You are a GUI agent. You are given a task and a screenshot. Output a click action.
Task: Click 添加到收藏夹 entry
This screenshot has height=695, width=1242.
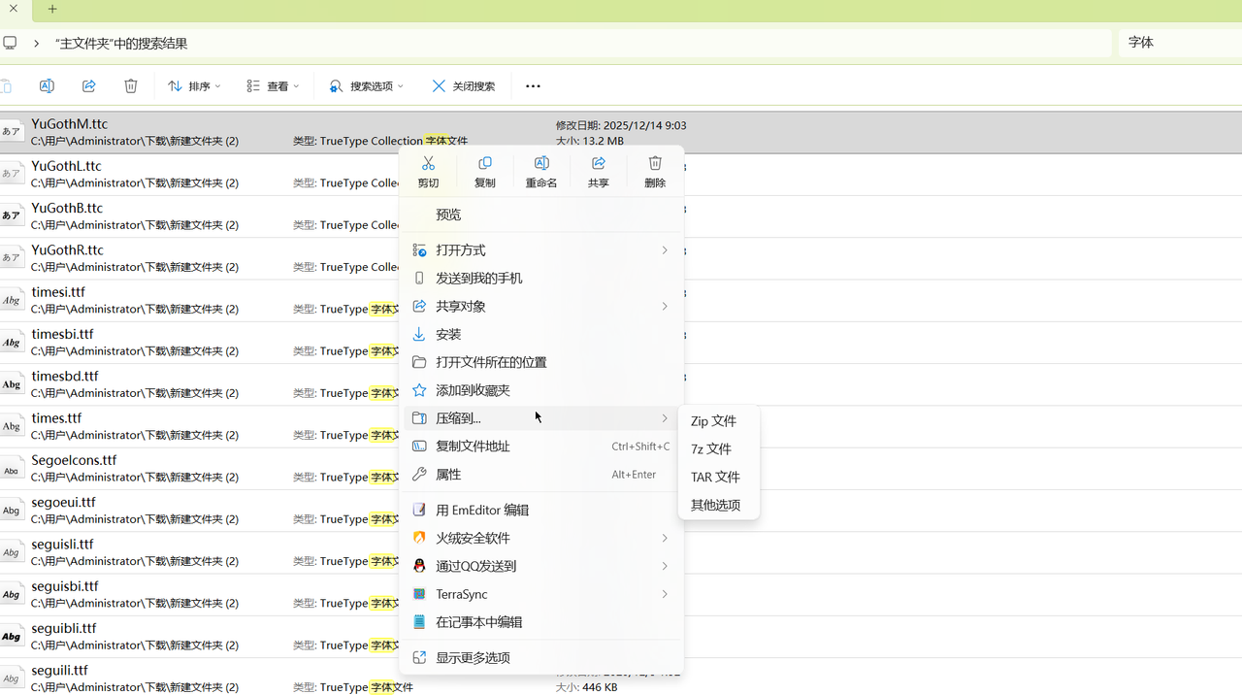(541, 390)
